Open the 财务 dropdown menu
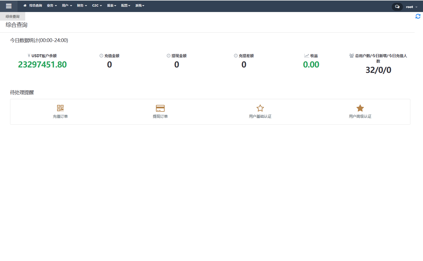 [x=82, y=5]
